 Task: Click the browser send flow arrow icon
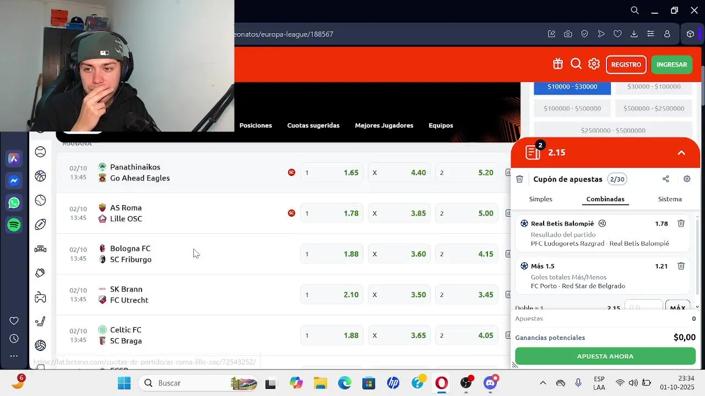pyautogui.click(x=601, y=34)
